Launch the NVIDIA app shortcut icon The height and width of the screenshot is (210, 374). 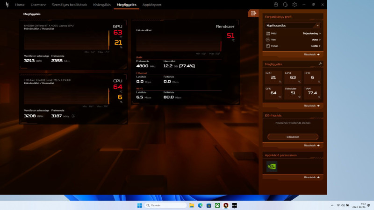(272, 167)
